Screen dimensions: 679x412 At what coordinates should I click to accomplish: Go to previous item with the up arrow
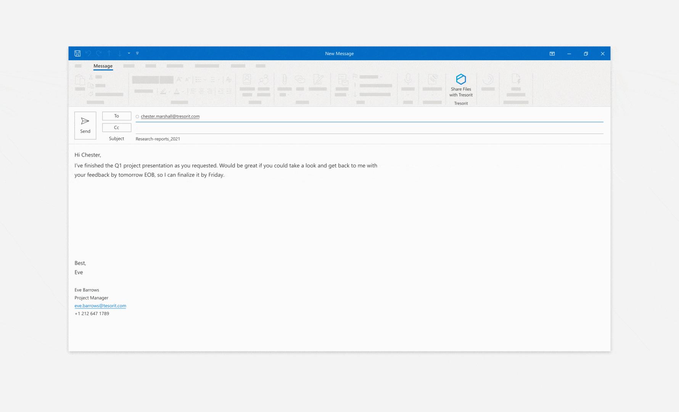coord(109,53)
